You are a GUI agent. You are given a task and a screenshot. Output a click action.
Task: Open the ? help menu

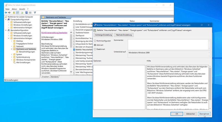pyautogui.click(x=28, y=9)
